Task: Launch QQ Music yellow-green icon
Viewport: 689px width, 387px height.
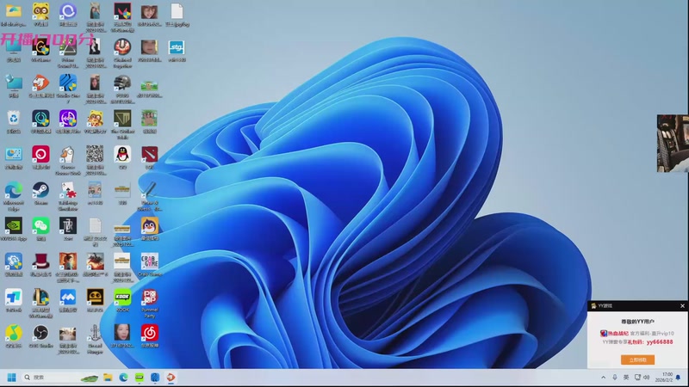Action: coord(14,334)
